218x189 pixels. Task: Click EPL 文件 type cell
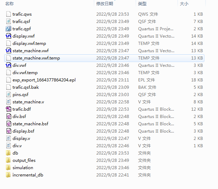tap(146, 80)
